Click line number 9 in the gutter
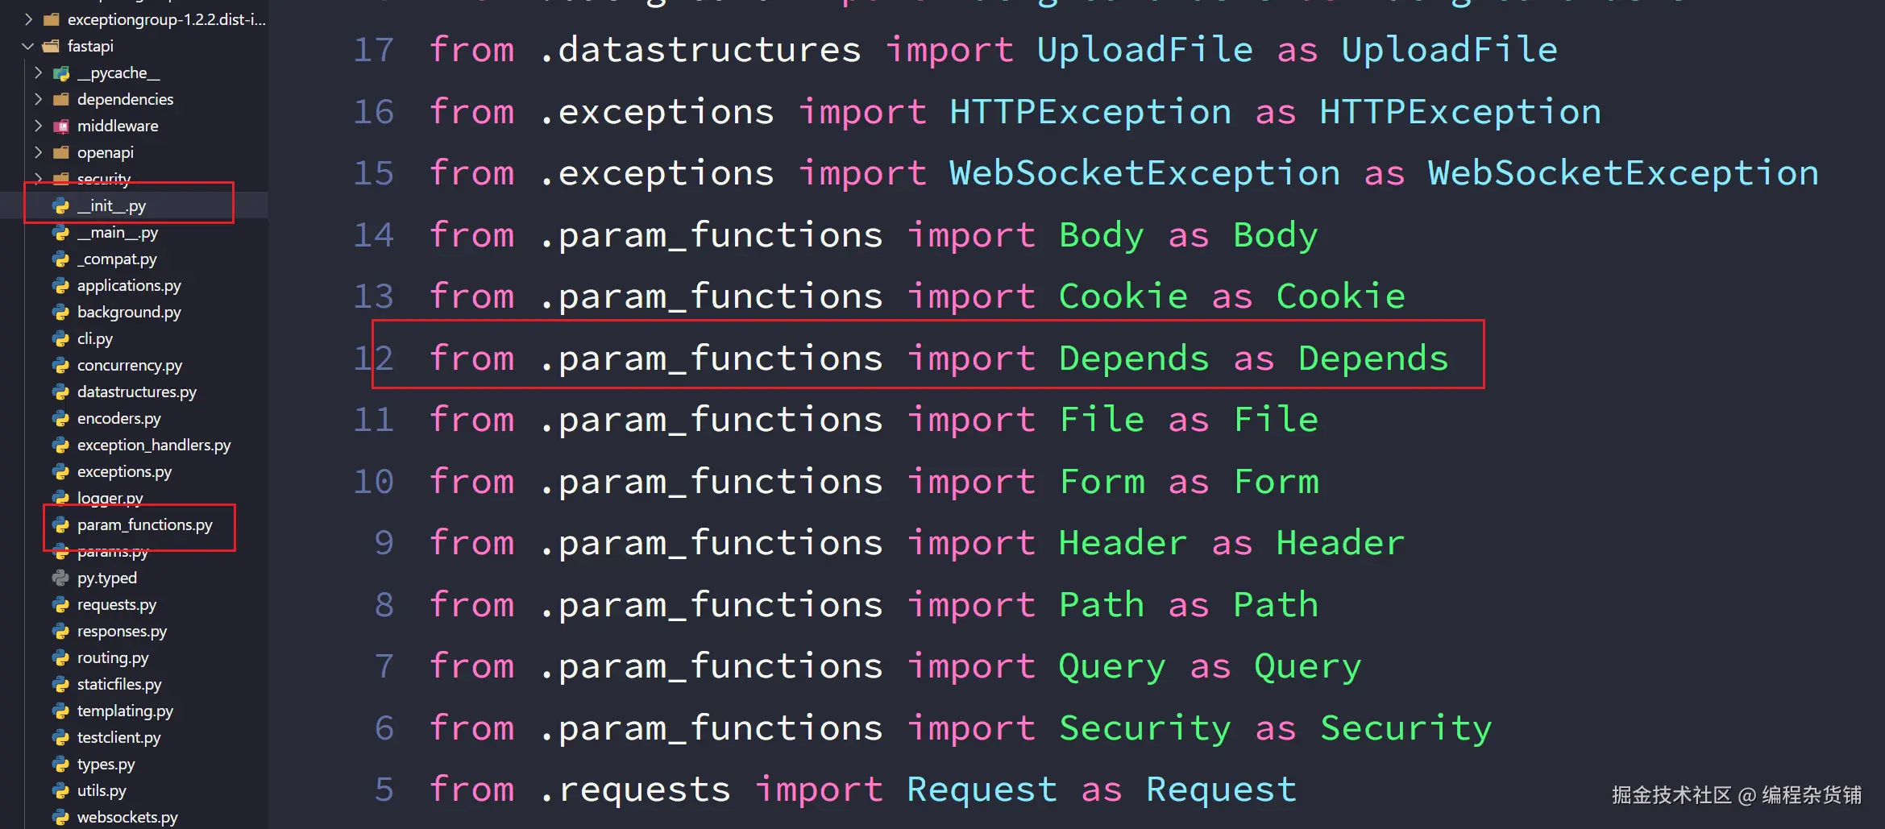This screenshot has width=1885, height=829. tap(384, 543)
